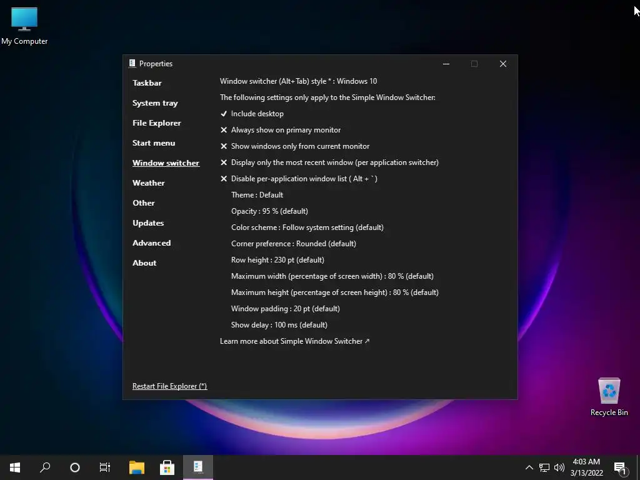Open Task View on the taskbar
Image resolution: width=640 pixels, height=480 pixels.
[105, 467]
